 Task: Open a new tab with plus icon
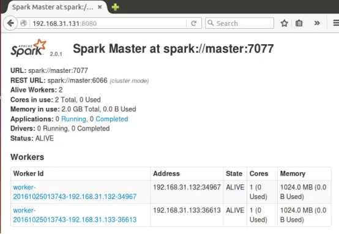click(115, 7)
